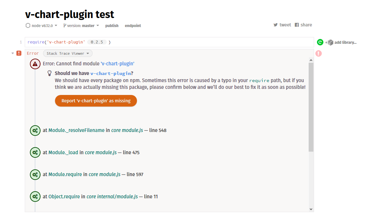Click the green refresh run icon

[x=320, y=42]
